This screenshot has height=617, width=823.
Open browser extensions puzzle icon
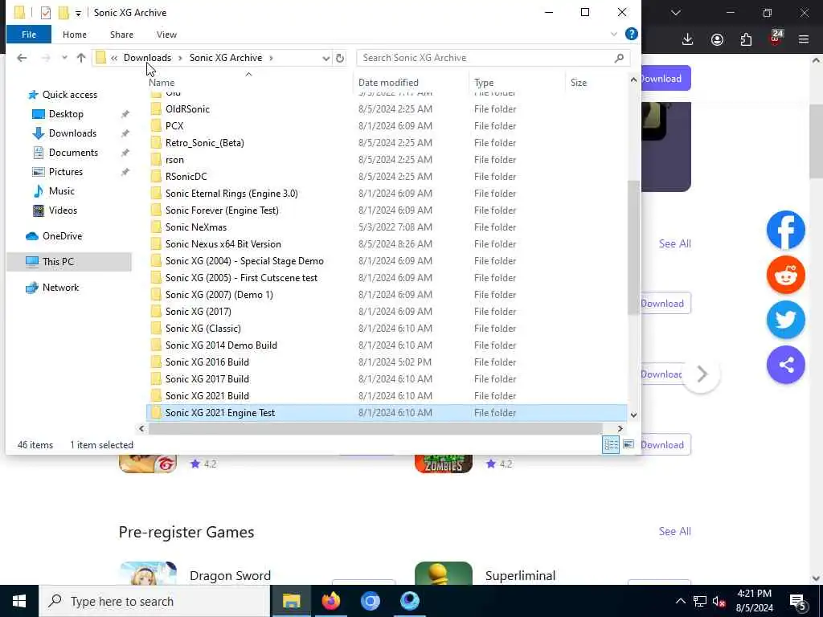point(746,39)
